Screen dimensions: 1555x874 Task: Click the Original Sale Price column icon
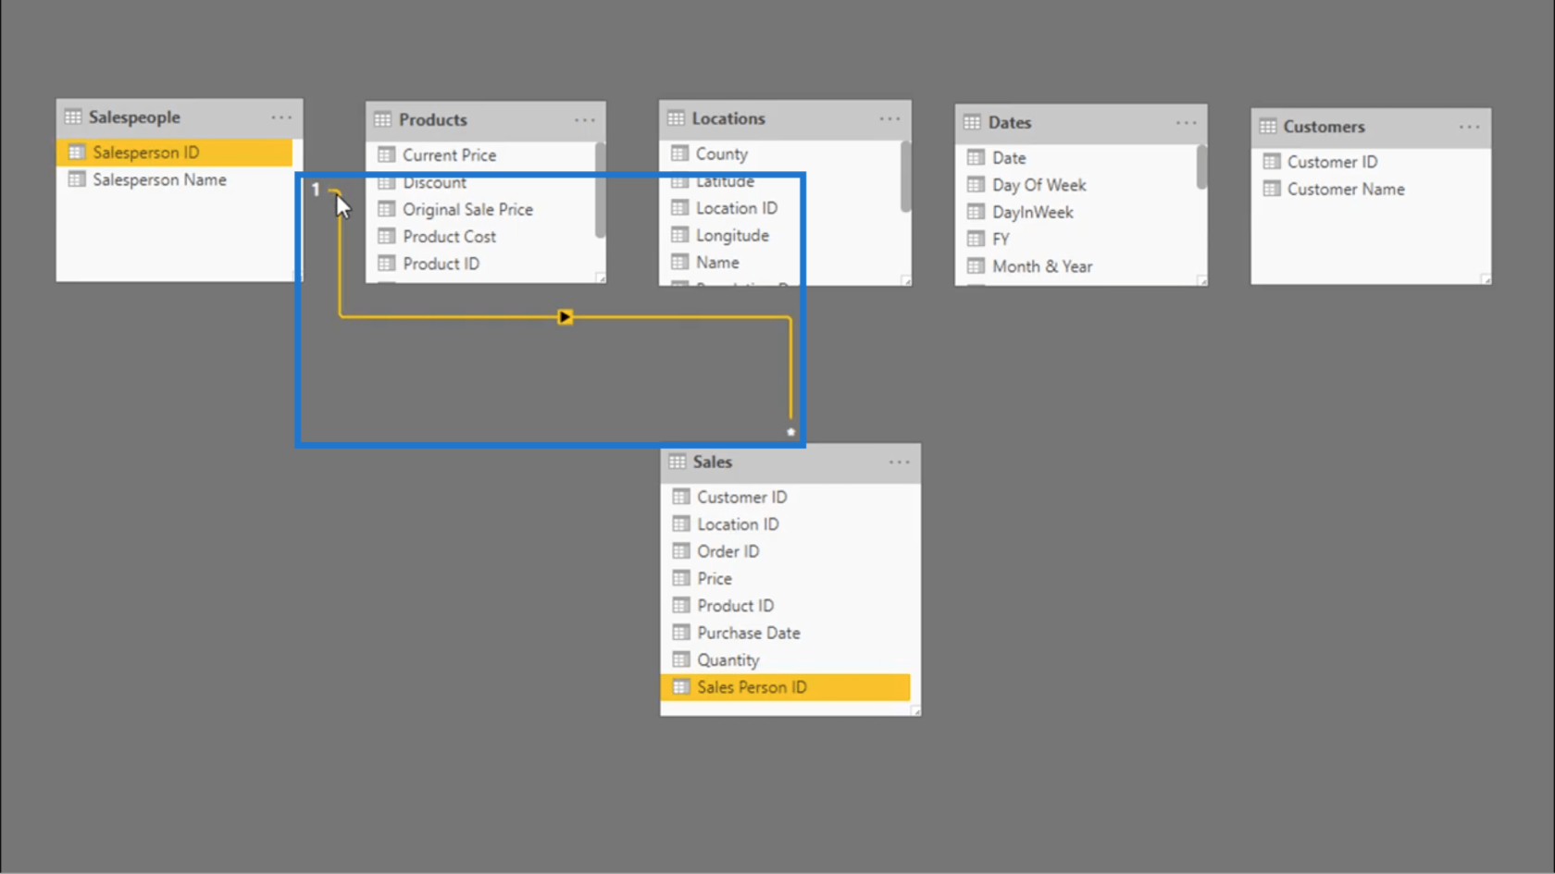coord(387,209)
